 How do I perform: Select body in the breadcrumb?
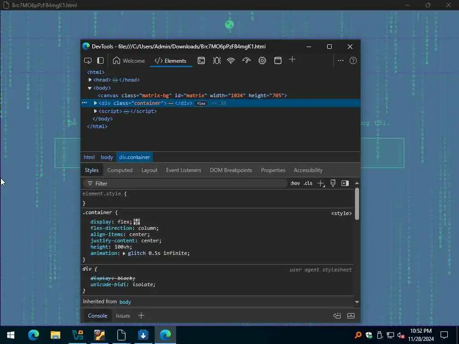pos(107,157)
